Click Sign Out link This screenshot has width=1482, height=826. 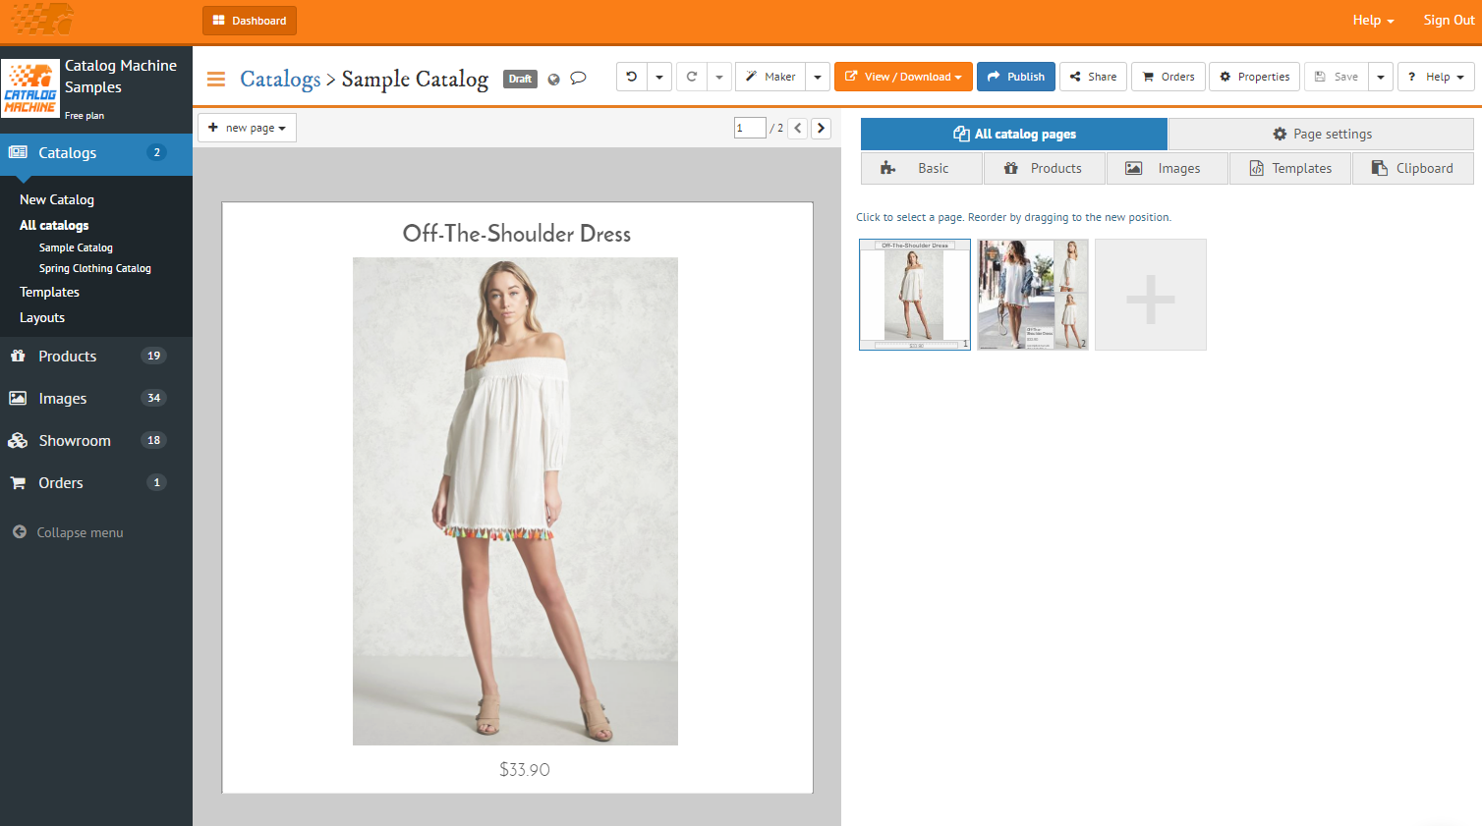pos(1449,20)
